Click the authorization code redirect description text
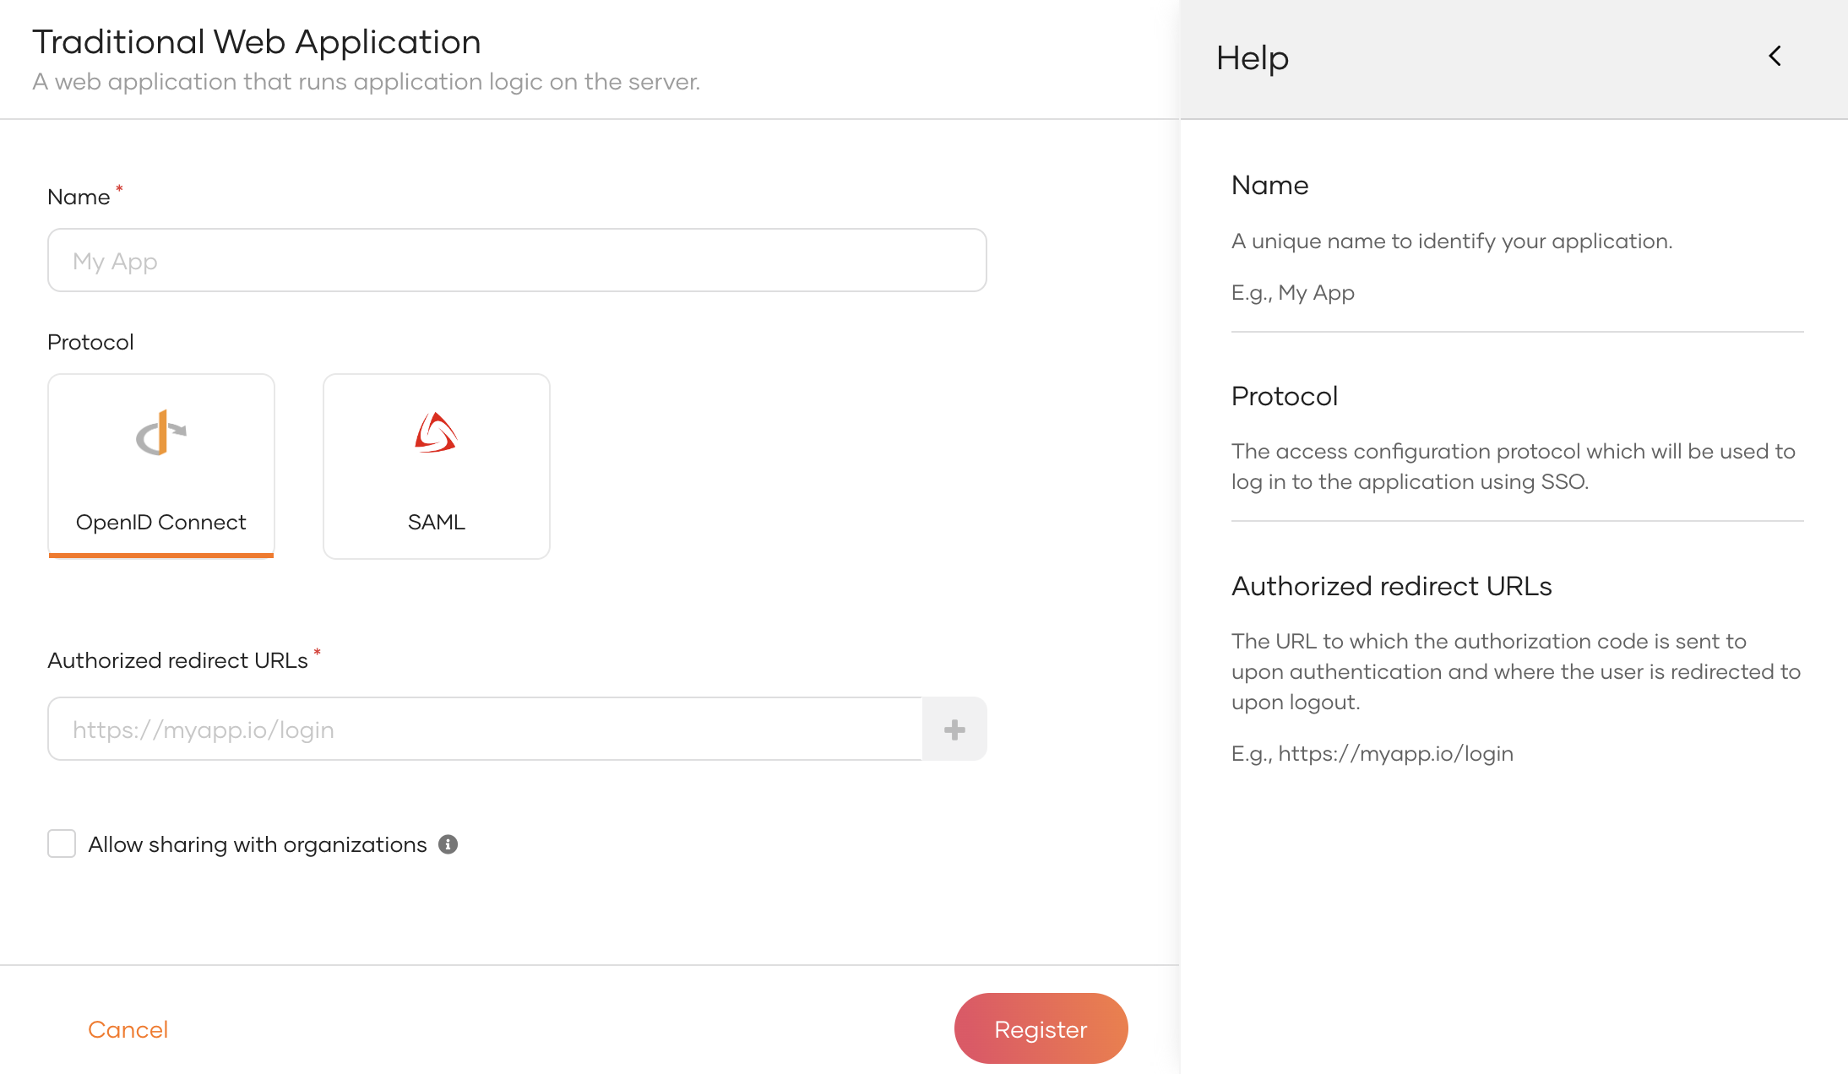 (x=1516, y=671)
